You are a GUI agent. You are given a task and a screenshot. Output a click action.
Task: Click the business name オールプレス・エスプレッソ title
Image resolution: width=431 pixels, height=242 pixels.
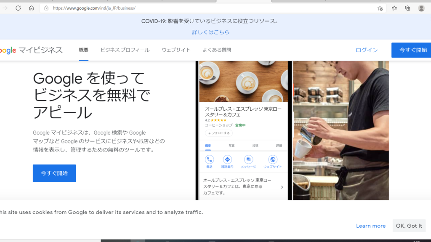click(243, 112)
